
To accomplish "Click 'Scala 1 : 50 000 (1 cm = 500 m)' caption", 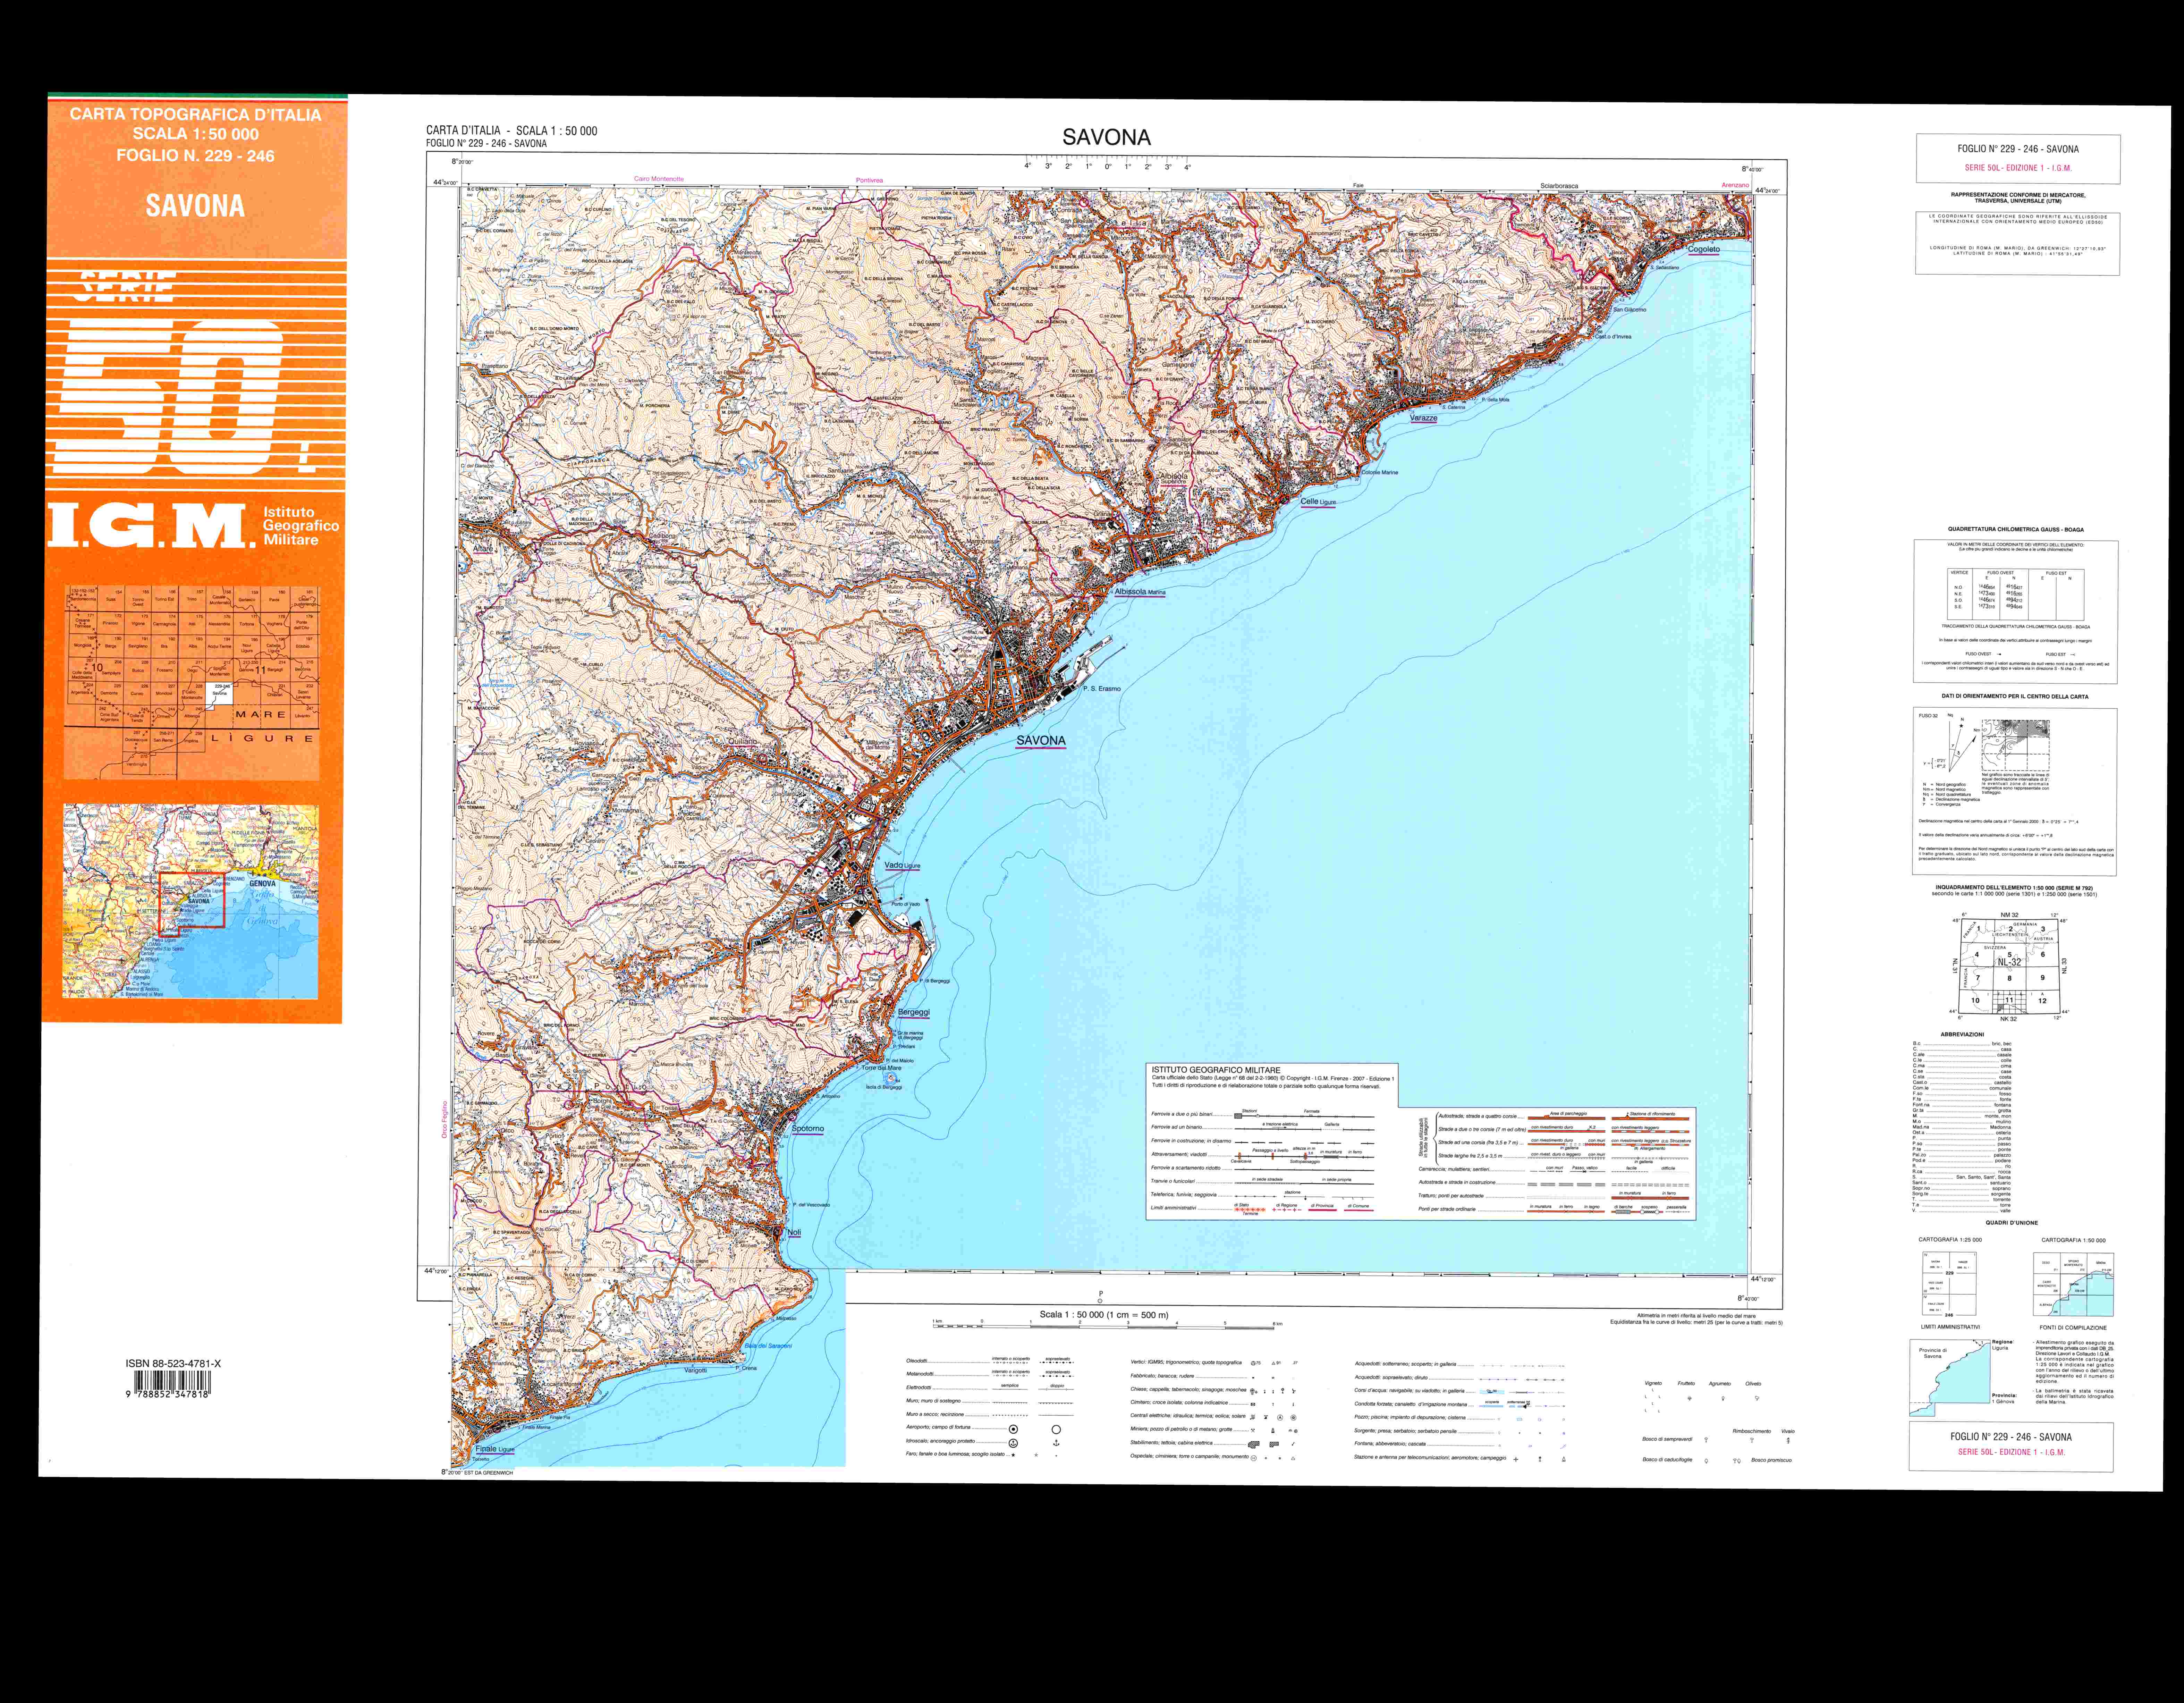I will (1104, 1315).
